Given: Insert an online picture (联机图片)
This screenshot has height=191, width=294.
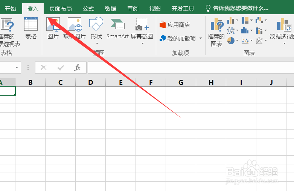Looking at the screenshot, I should pos(75,29).
